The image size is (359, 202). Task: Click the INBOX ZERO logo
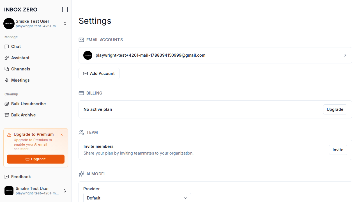tap(21, 10)
